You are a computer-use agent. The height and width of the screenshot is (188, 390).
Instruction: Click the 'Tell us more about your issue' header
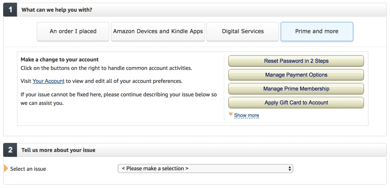[58, 150]
